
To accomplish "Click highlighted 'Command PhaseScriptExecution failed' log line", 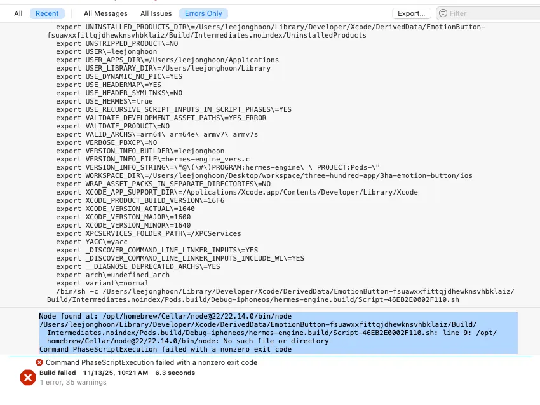I will (x=165, y=349).
